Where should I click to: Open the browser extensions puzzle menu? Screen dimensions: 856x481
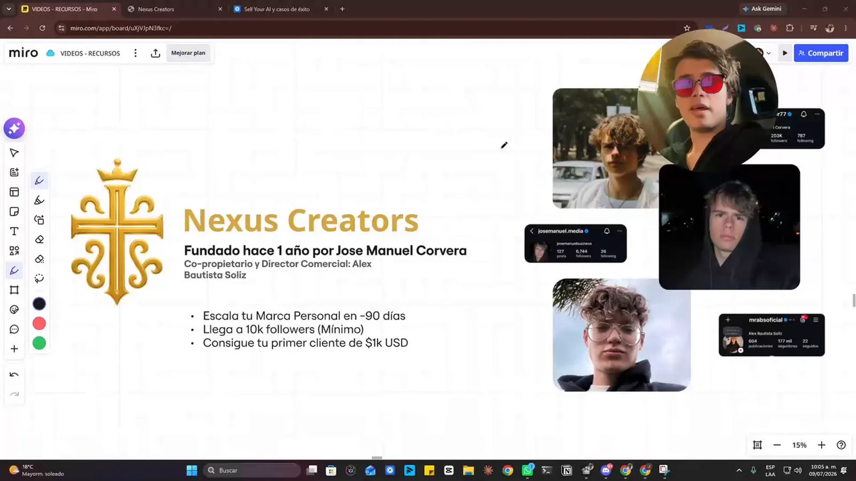click(x=790, y=28)
